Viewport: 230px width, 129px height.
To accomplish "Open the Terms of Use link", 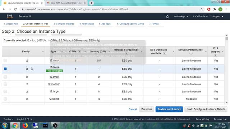I will pos(220,119).
